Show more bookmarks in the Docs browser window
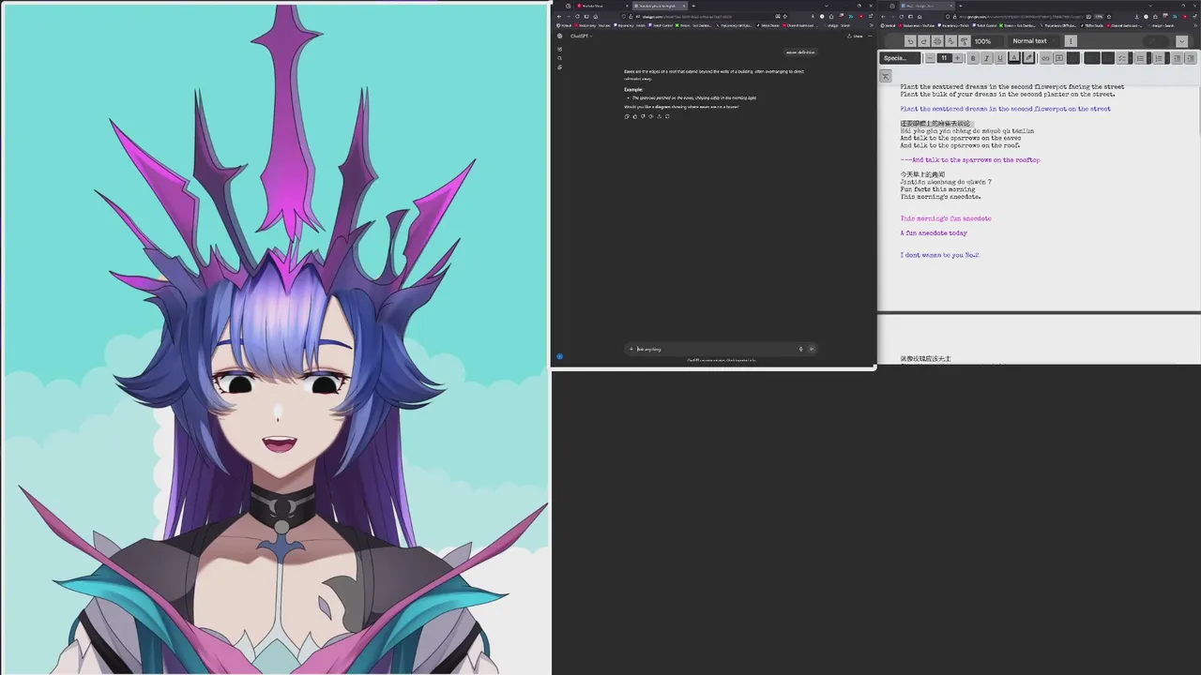This screenshot has width=1201, height=675. [x=1195, y=25]
